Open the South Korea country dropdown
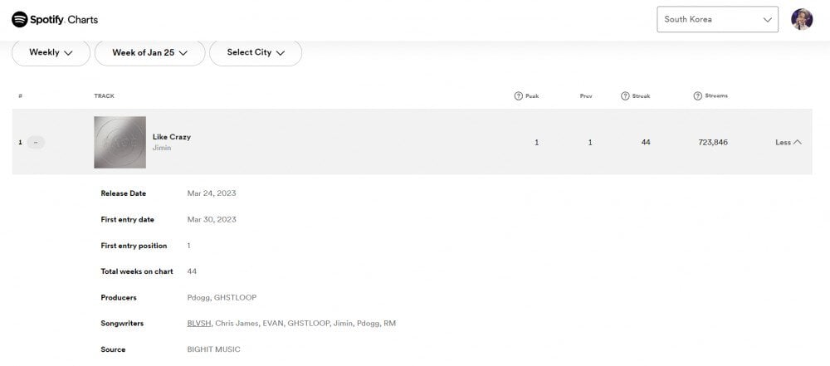 coord(717,19)
